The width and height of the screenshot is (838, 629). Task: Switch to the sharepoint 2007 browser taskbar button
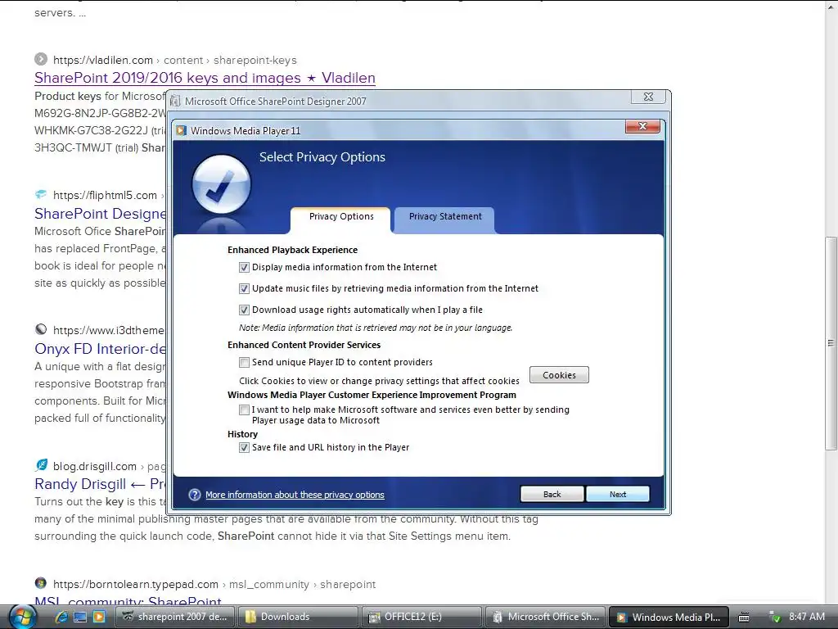tap(175, 617)
